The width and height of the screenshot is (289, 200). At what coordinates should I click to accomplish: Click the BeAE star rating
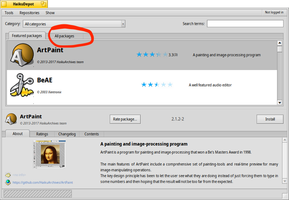point(157,85)
